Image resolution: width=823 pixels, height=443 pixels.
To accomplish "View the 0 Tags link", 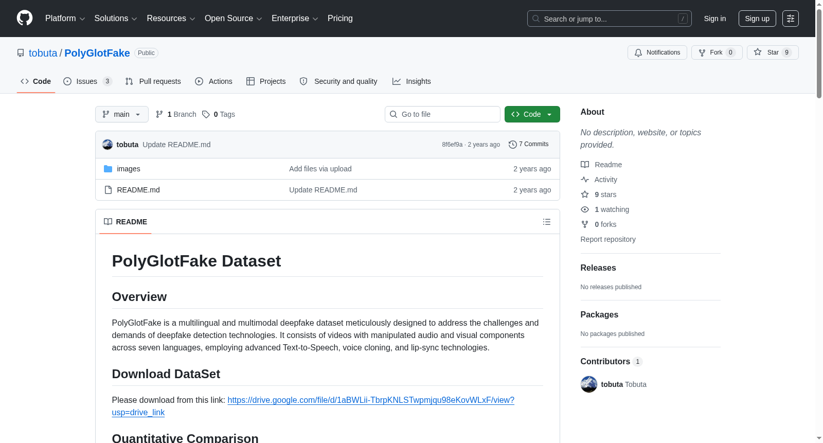I will (x=219, y=114).
